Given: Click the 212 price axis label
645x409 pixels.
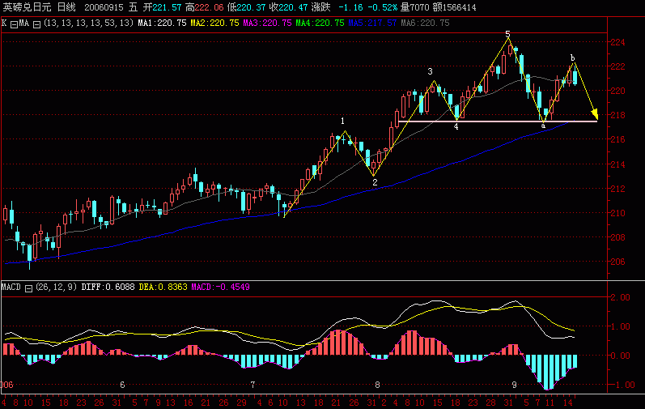Looking at the screenshot, I should click(x=617, y=189).
